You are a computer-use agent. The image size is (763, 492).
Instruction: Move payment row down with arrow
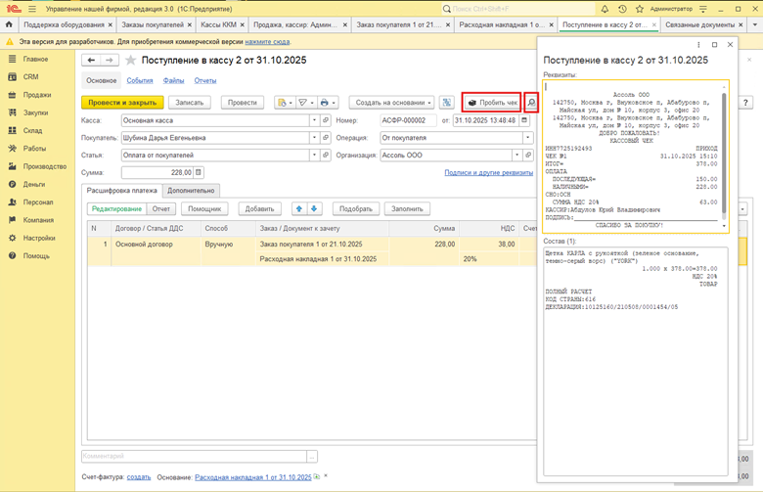pyautogui.click(x=314, y=208)
